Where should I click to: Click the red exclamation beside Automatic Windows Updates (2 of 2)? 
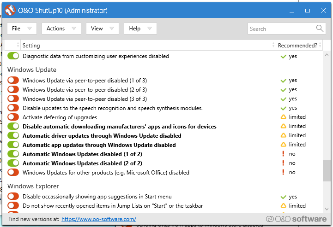[x=283, y=163]
